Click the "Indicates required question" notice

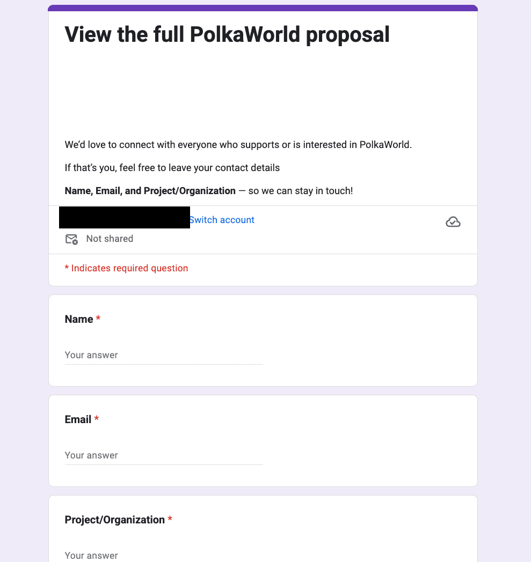tap(129, 268)
